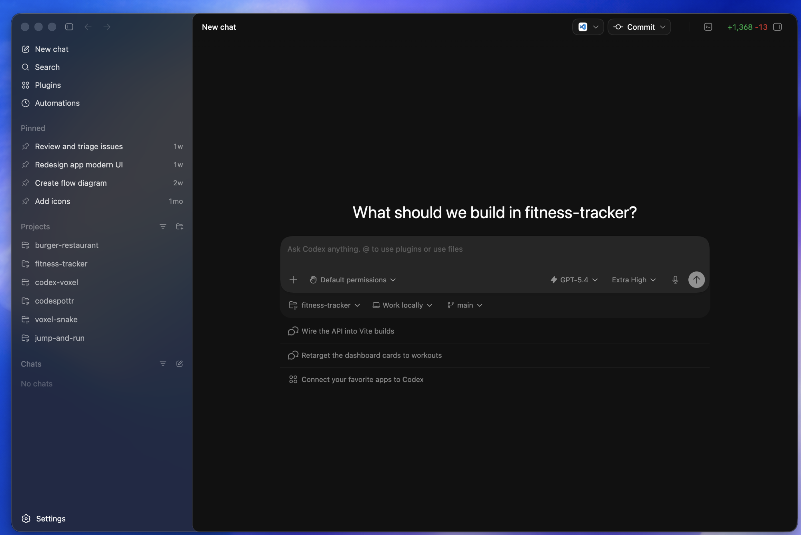
Task: Open the main branch selector
Action: [465, 305]
